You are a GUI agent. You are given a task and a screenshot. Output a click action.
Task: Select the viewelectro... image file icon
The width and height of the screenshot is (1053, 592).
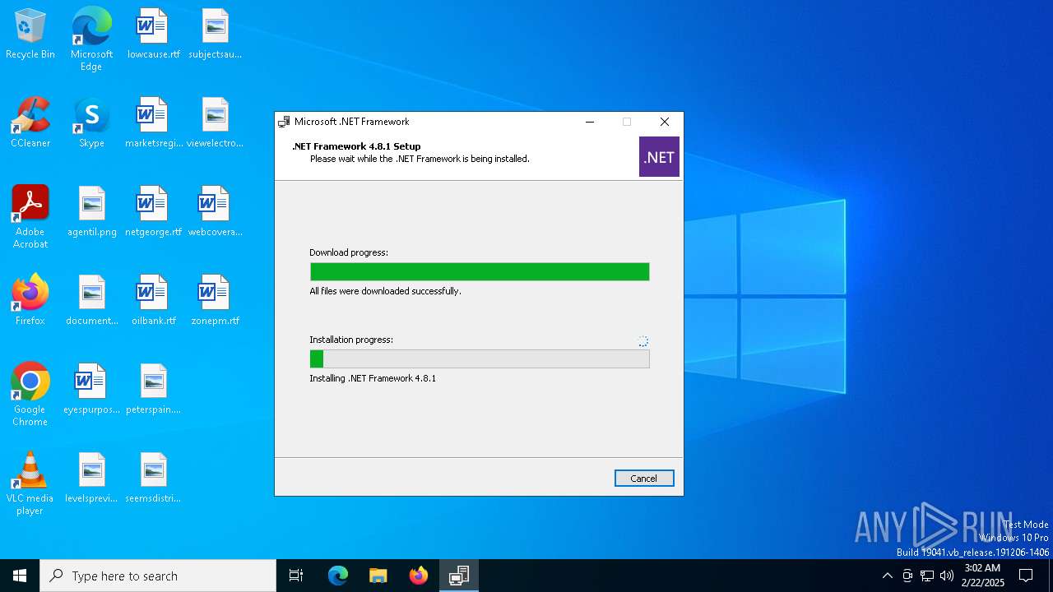[215, 123]
